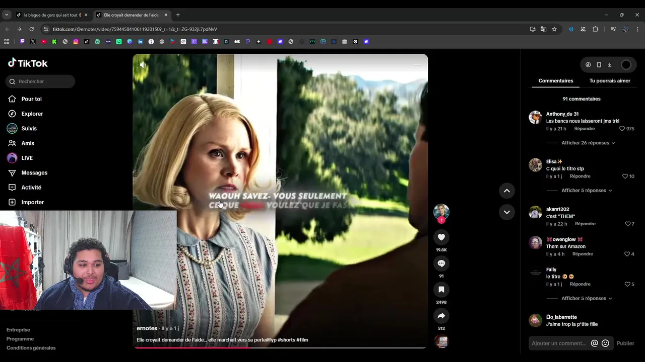Viewport: 645px width, 362px height.
Task: Click the TikTok coin icon in the top-right pill
Action: [588, 65]
